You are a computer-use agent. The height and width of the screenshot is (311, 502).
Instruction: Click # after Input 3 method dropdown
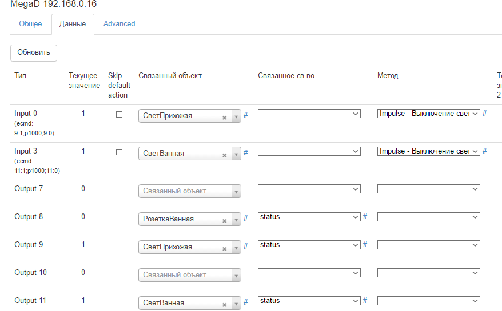pyautogui.click(x=485, y=151)
